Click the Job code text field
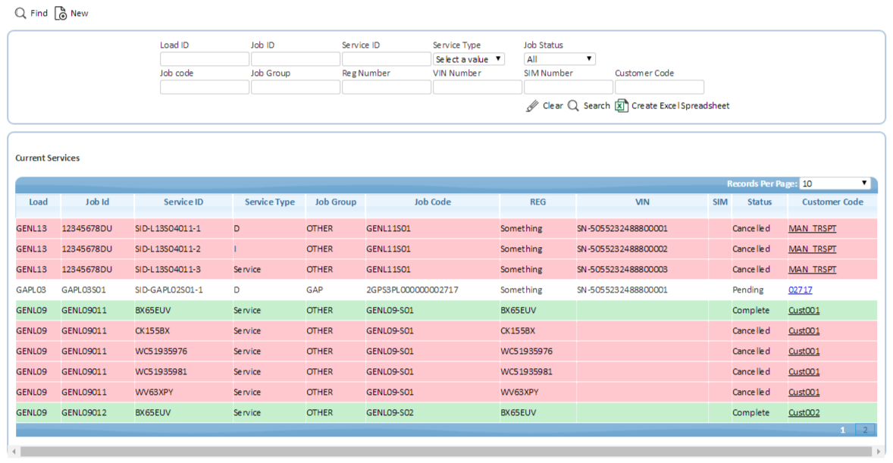The image size is (893, 463). click(x=205, y=87)
